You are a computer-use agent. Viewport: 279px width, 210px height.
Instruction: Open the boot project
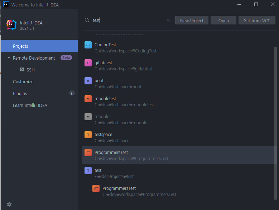[178, 84]
